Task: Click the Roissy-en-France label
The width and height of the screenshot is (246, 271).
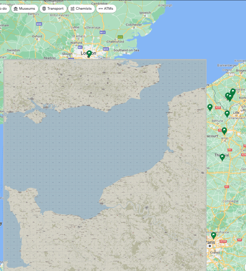Action: coord(218,232)
